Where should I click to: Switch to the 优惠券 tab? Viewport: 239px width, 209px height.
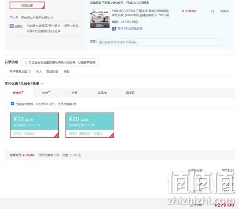coord(18,93)
